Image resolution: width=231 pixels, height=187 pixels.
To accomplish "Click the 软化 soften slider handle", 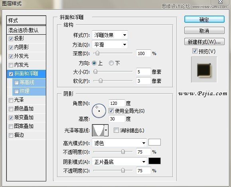I will coord(101,81).
